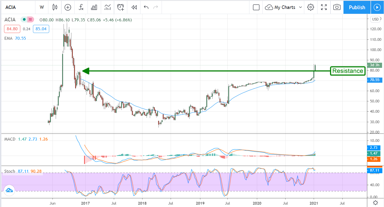This screenshot has width=384, height=207.
Task: Change the candlestick chart style
Action: coord(55,7)
